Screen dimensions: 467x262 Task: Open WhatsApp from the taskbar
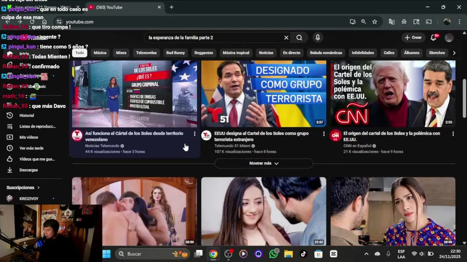click(x=273, y=254)
